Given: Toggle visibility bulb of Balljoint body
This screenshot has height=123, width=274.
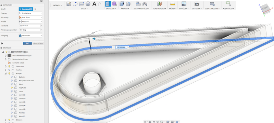Looking at the screenshot, I should pyautogui.click(x=12, y=77).
